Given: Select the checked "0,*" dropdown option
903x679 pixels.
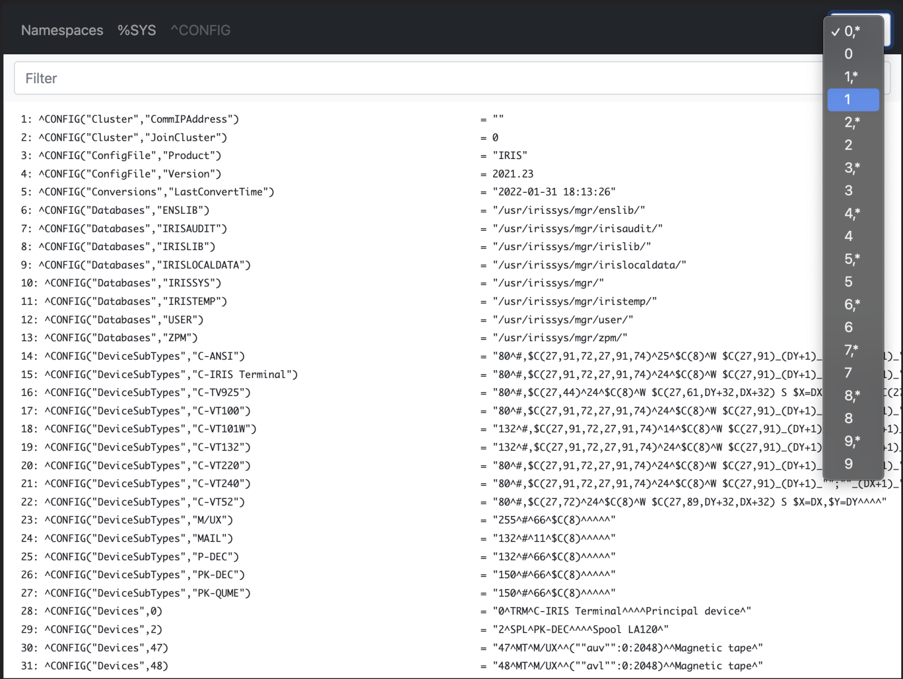Looking at the screenshot, I should tap(852, 31).
